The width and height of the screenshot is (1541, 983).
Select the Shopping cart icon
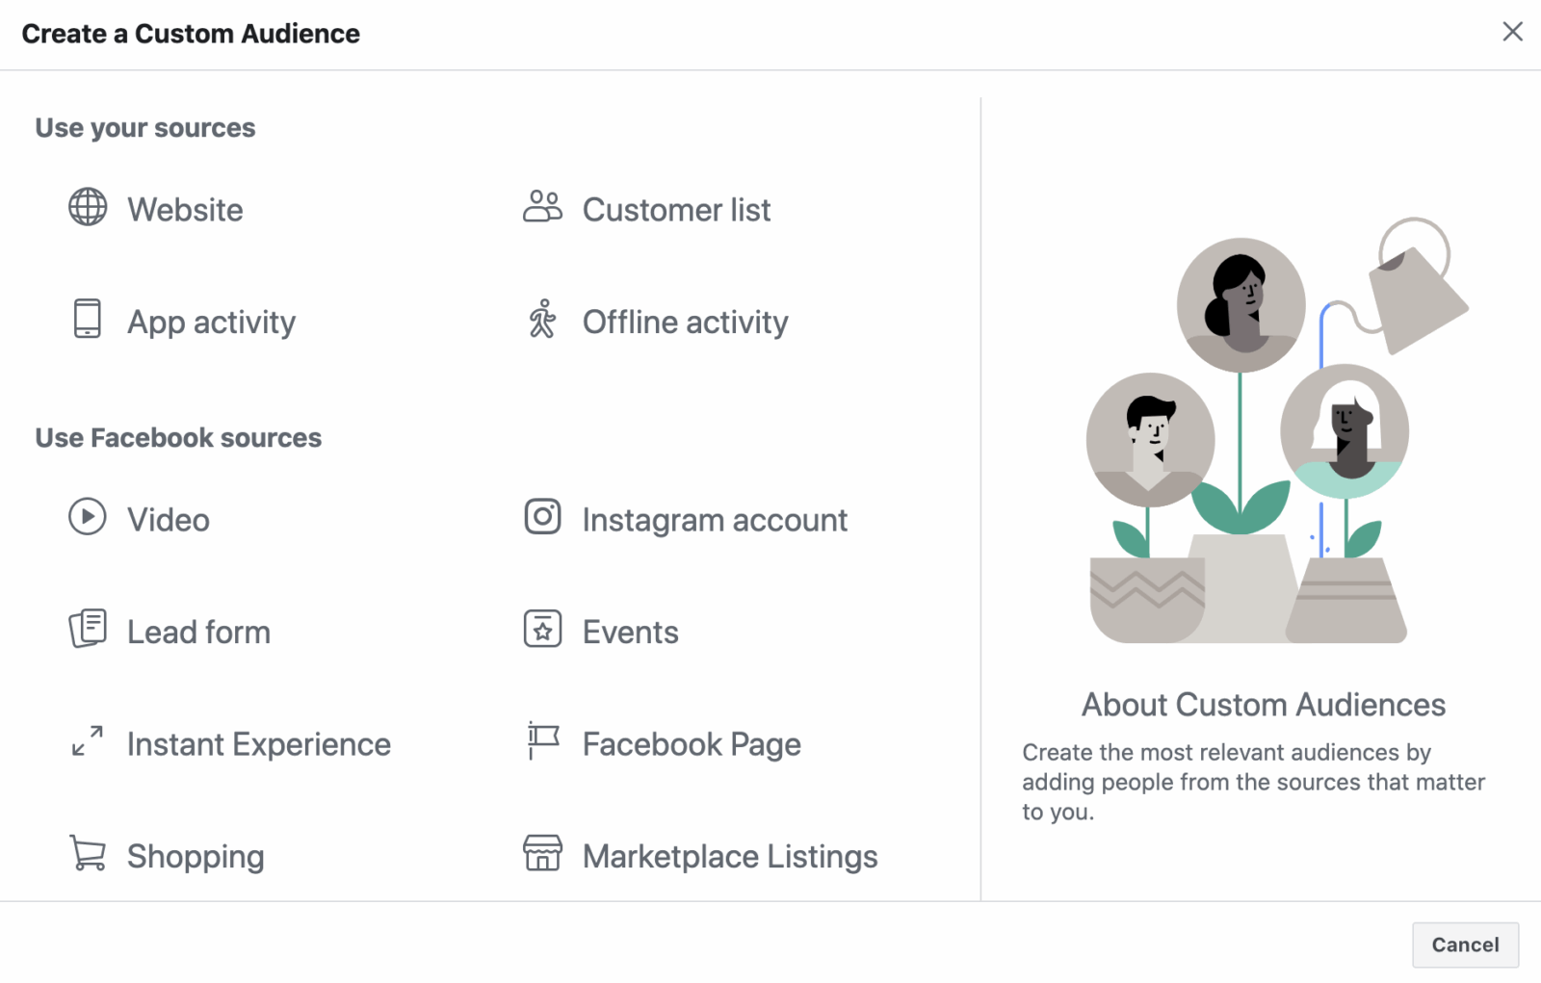(x=89, y=853)
